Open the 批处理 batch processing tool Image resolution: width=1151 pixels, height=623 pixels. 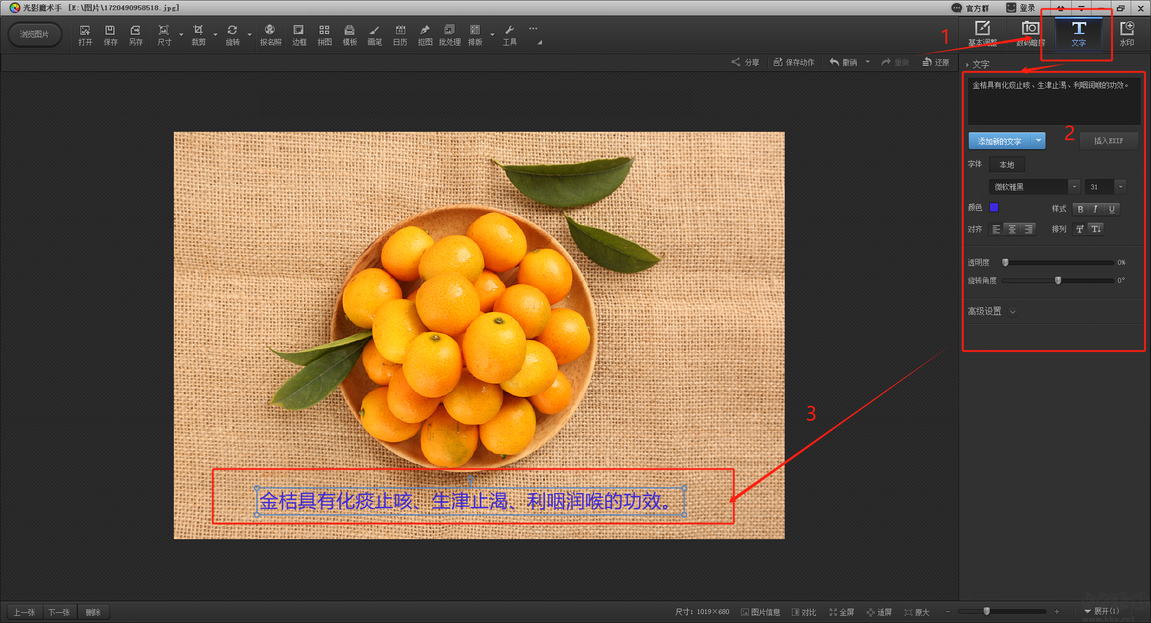coord(450,34)
